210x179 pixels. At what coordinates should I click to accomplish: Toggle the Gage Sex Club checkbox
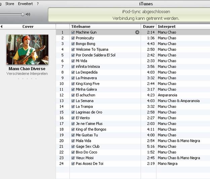click(73, 147)
